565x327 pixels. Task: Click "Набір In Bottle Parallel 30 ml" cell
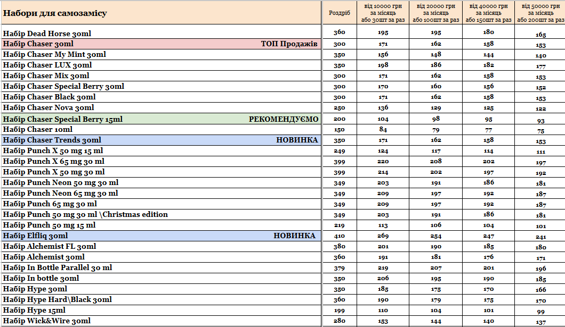pyautogui.click(x=58, y=268)
